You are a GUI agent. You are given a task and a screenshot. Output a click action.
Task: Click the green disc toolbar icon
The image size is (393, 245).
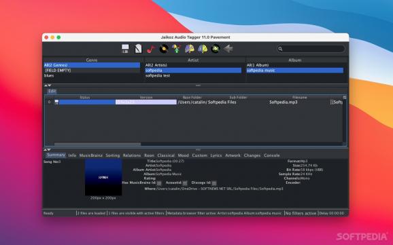216,49
